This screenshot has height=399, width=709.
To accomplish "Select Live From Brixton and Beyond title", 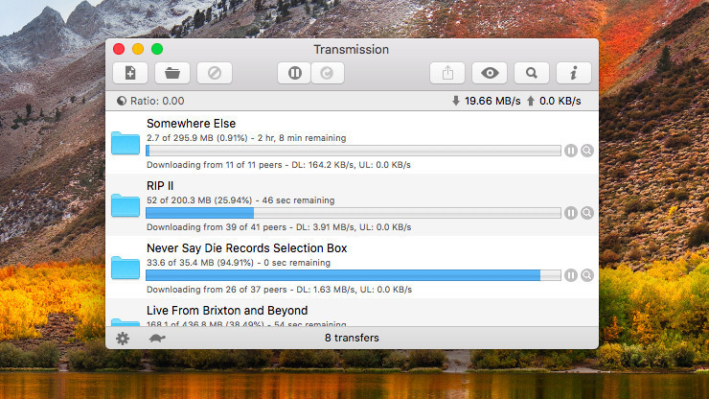I will click(x=227, y=311).
